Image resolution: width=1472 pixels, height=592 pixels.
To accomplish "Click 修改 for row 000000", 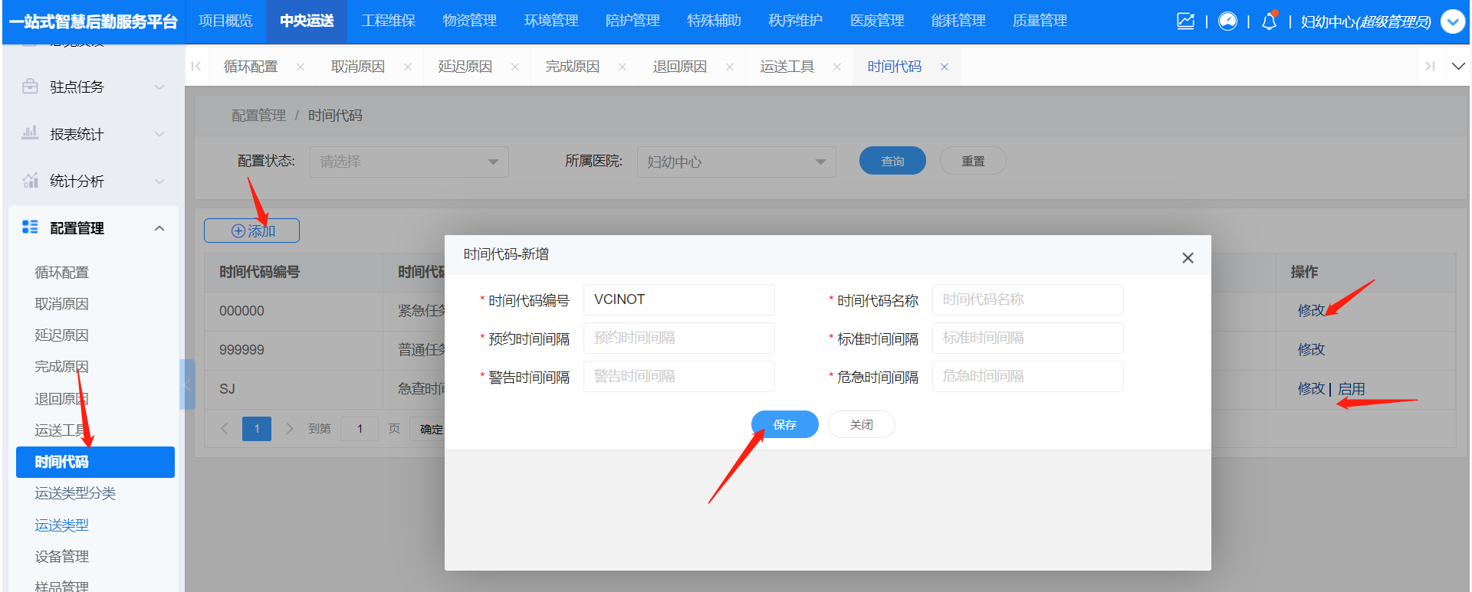I will point(1311,310).
